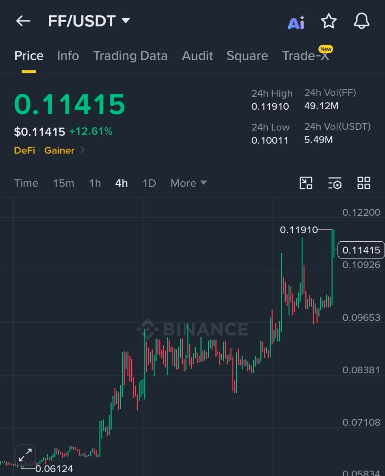The height and width of the screenshot is (476, 385).
Task: Open the DeFi category tag
Action: [25, 150]
